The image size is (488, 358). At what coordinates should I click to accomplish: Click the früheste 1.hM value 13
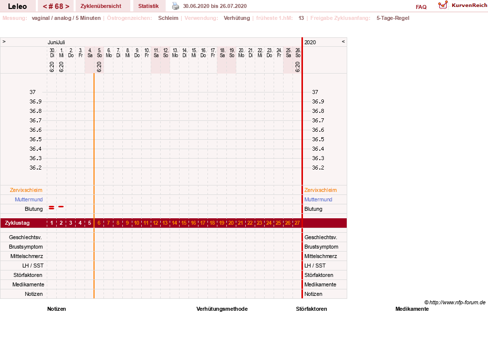(x=301, y=18)
